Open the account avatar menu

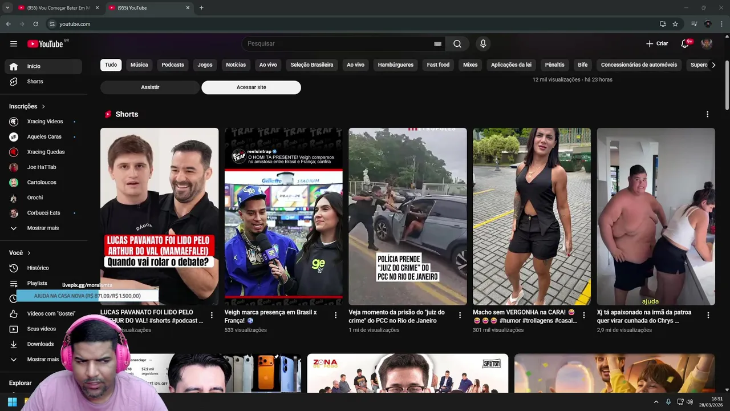pyautogui.click(x=707, y=44)
